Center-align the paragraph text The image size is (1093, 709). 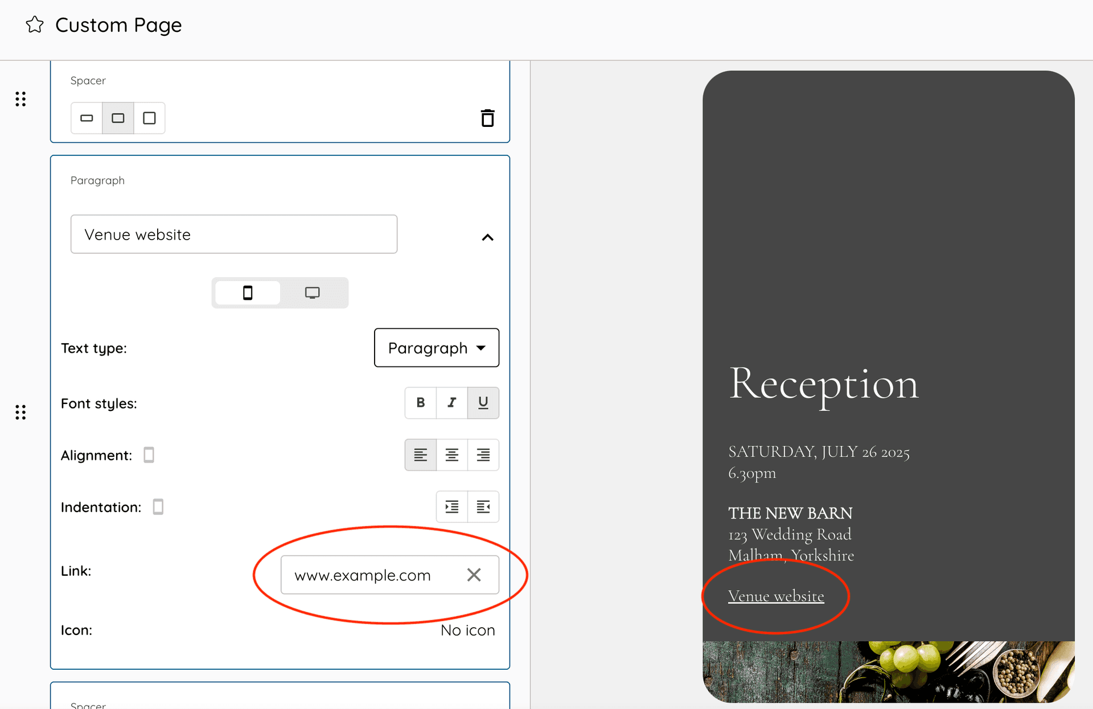point(452,455)
